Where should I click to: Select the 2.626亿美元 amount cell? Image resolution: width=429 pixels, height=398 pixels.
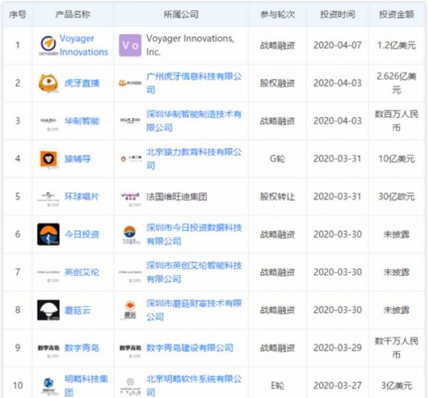(x=396, y=83)
